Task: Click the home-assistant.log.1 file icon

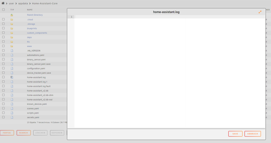Action: pos(12,82)
